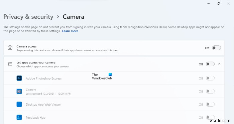Click the Last accessed 10/2/2021 text
Viewport: 234px width, 124px height.
(x=49, y=94)
